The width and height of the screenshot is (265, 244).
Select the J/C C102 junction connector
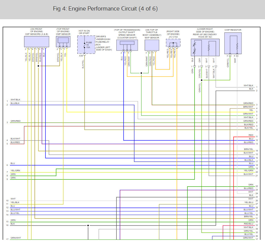click(x=173, y=43)
